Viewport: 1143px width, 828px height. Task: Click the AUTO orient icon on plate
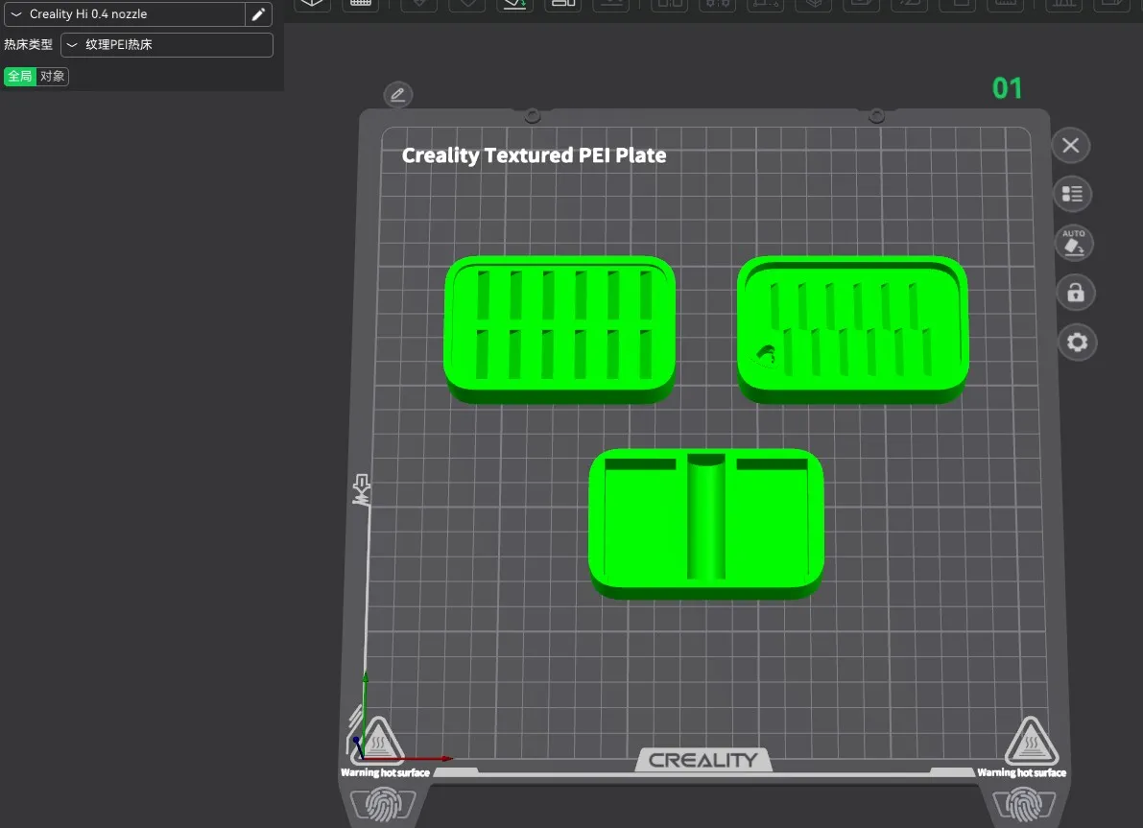pyautogui.click(x=1074, y=244)
